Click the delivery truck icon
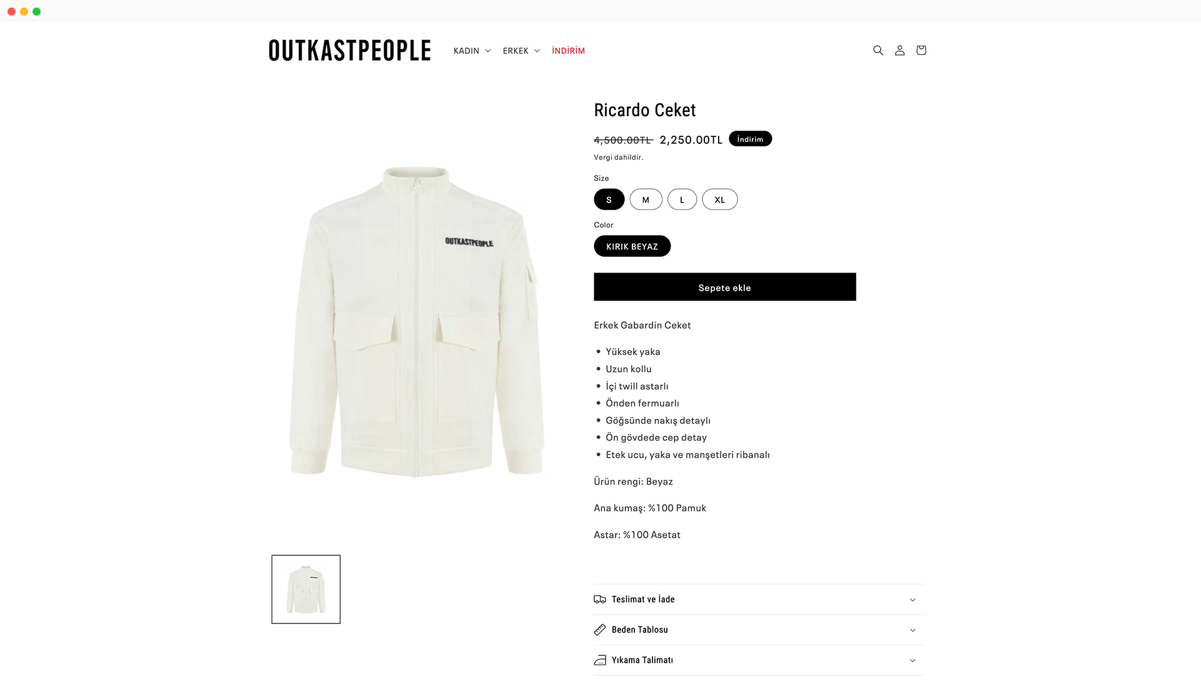The image size is (1201, 684). [600, 599]
